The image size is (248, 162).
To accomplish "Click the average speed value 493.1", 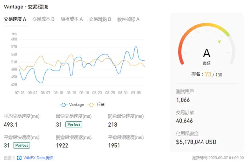I will pyautogui.click(x=11, y=125).
